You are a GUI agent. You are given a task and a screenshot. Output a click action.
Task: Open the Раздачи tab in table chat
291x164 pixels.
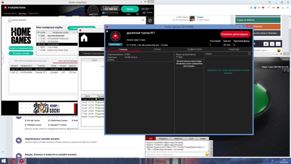click(163, 139)
